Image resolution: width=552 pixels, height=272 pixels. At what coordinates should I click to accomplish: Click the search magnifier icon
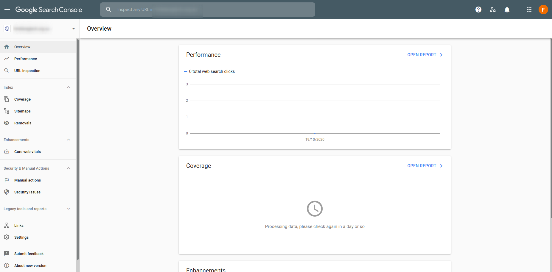[109, 10]
